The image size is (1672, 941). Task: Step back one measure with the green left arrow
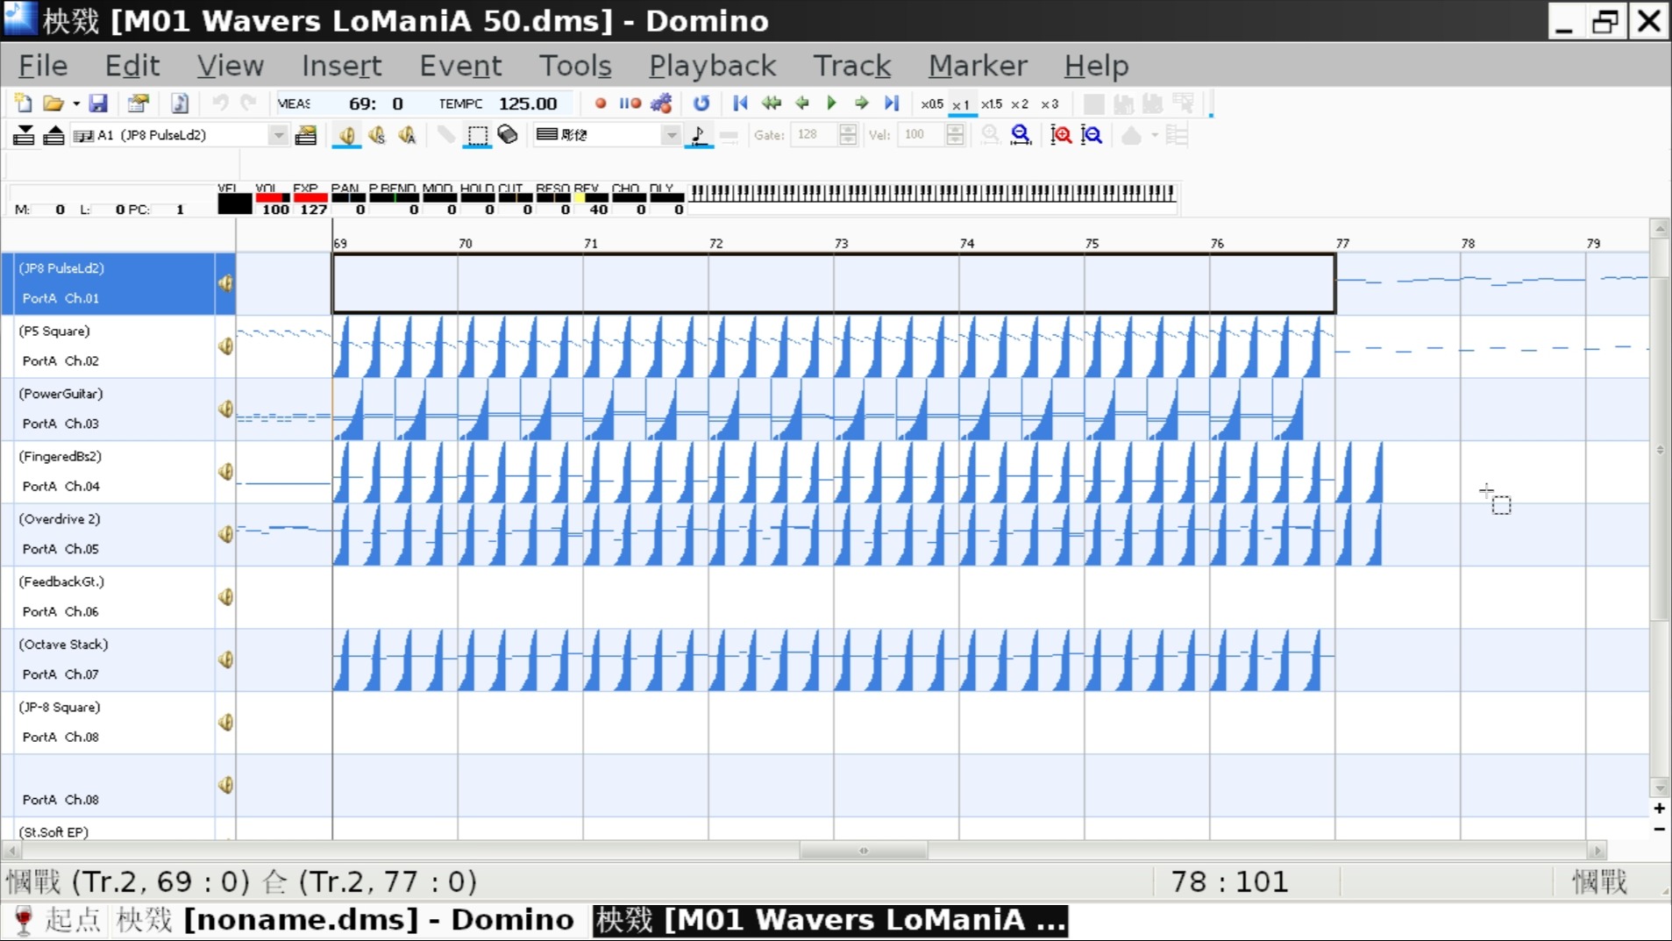(802, 103)
